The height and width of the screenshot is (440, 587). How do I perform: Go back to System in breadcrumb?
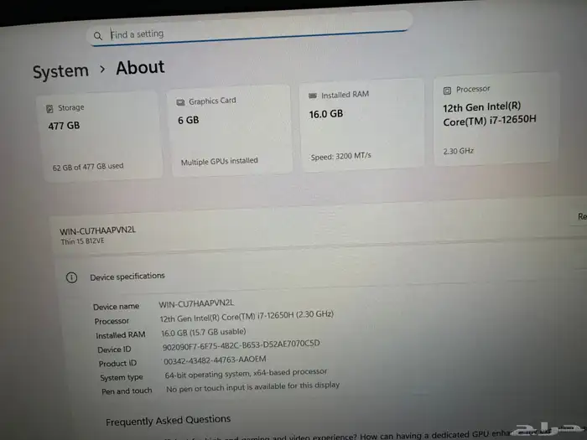[x=60, y=72]
